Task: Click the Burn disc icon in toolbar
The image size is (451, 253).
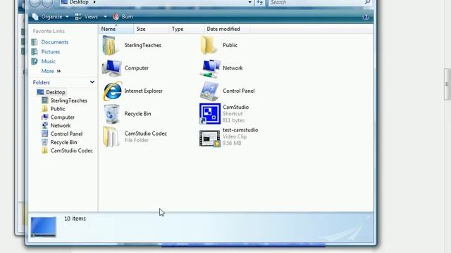Action: pos(116,17)
